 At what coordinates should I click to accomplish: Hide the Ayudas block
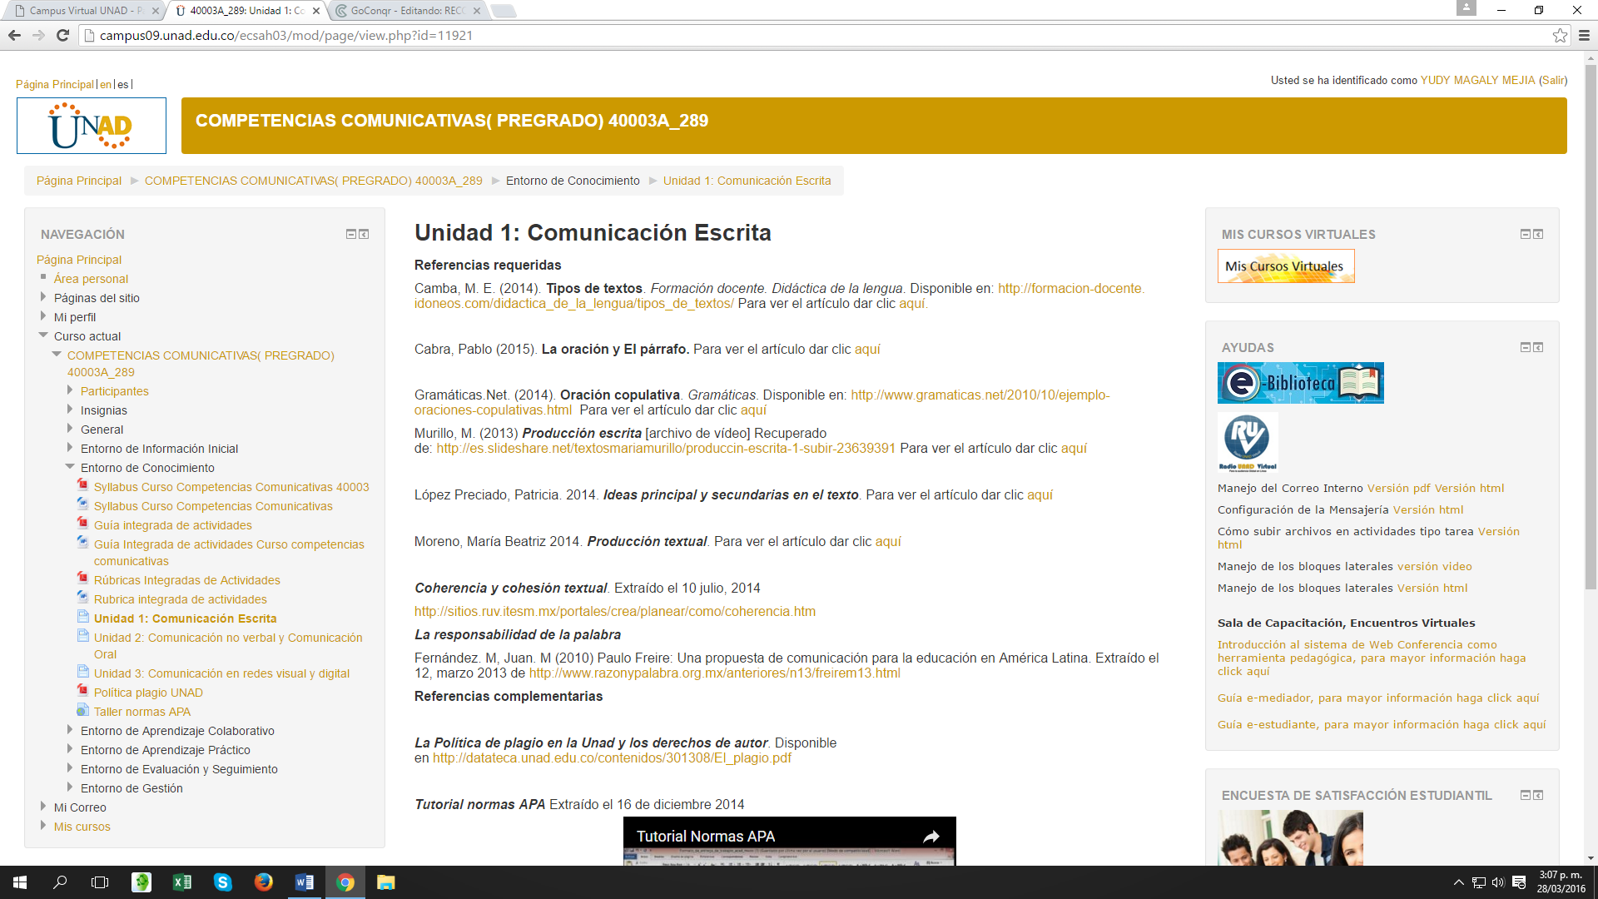click(x=1525, y=348)
